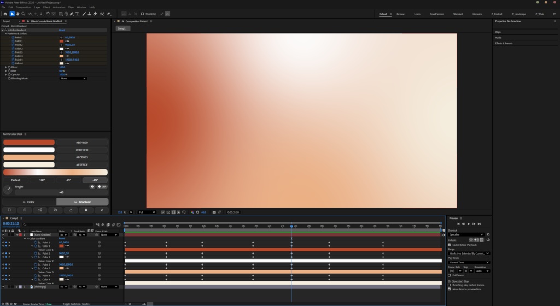The width and height of the screenshot is (560, 306).
Task: Click the Point 1 crosshair picker in Effect Controls
Action: click(61, 38)
